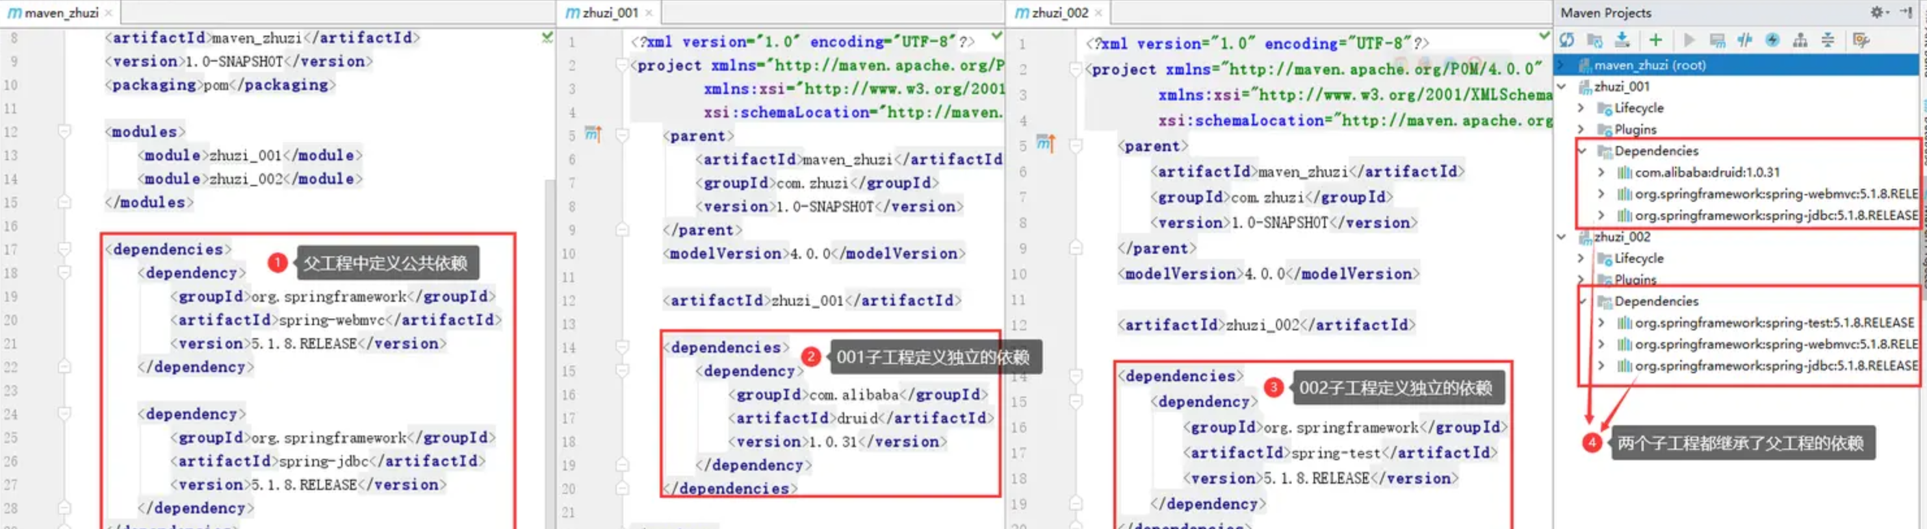Click Dependencies folder under zhuzi_002

1648,301
